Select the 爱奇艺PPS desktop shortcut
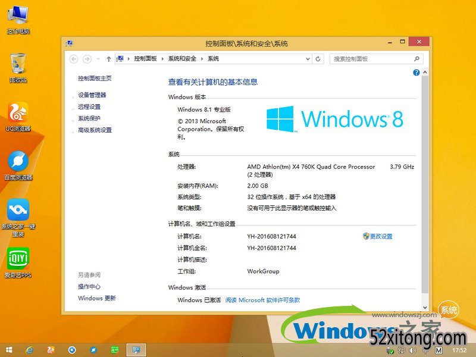 (x=18, y=263)
